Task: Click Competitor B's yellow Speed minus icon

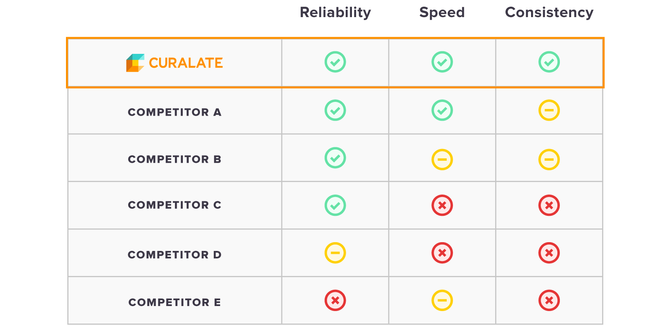Action: tap(442, 159)
